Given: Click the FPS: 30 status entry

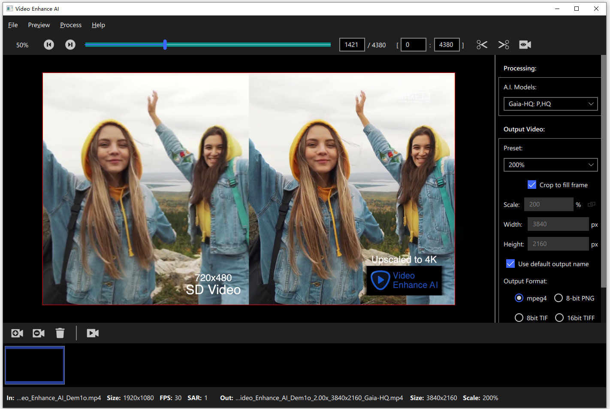Looking at the screenshot, I should tap(171, 398).
